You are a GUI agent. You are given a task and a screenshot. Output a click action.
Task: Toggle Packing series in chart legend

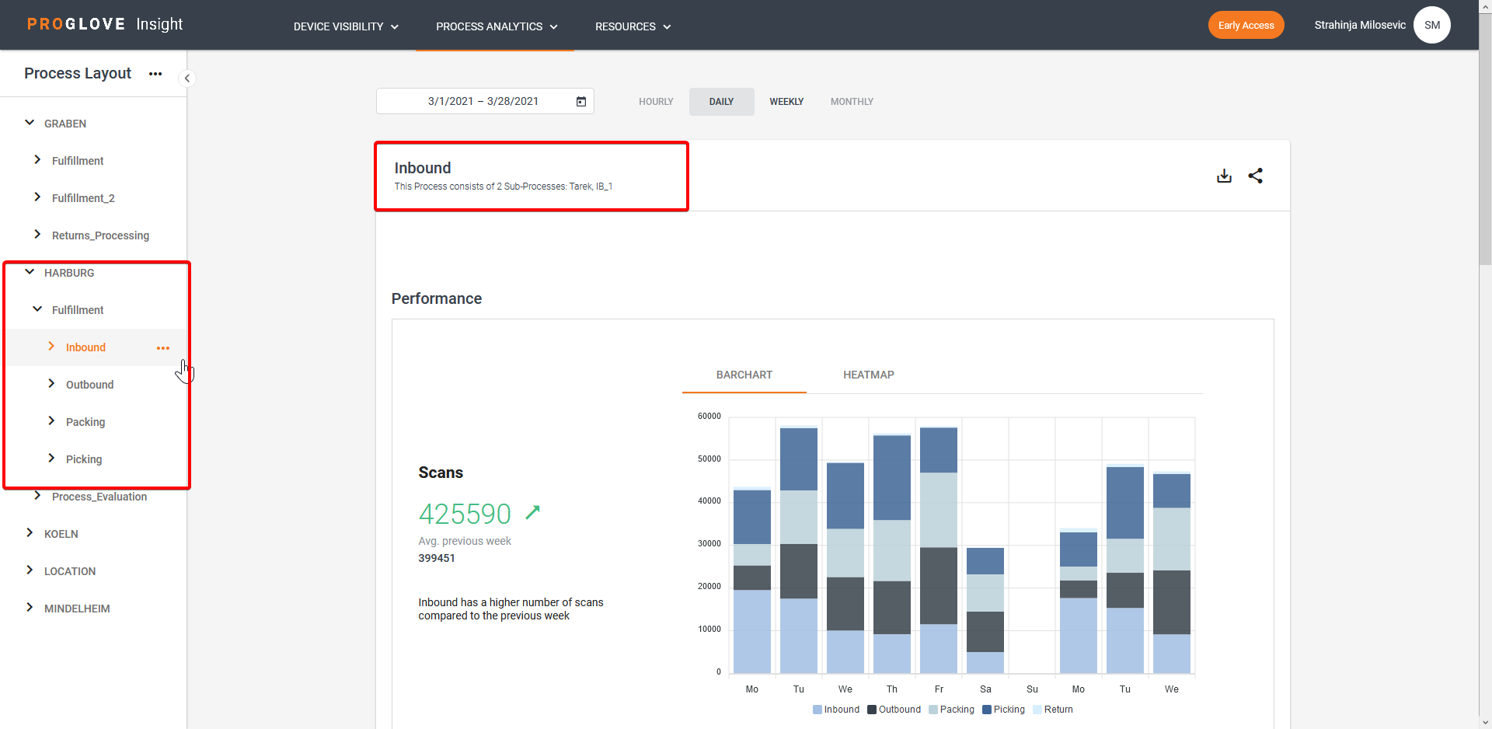952,710
